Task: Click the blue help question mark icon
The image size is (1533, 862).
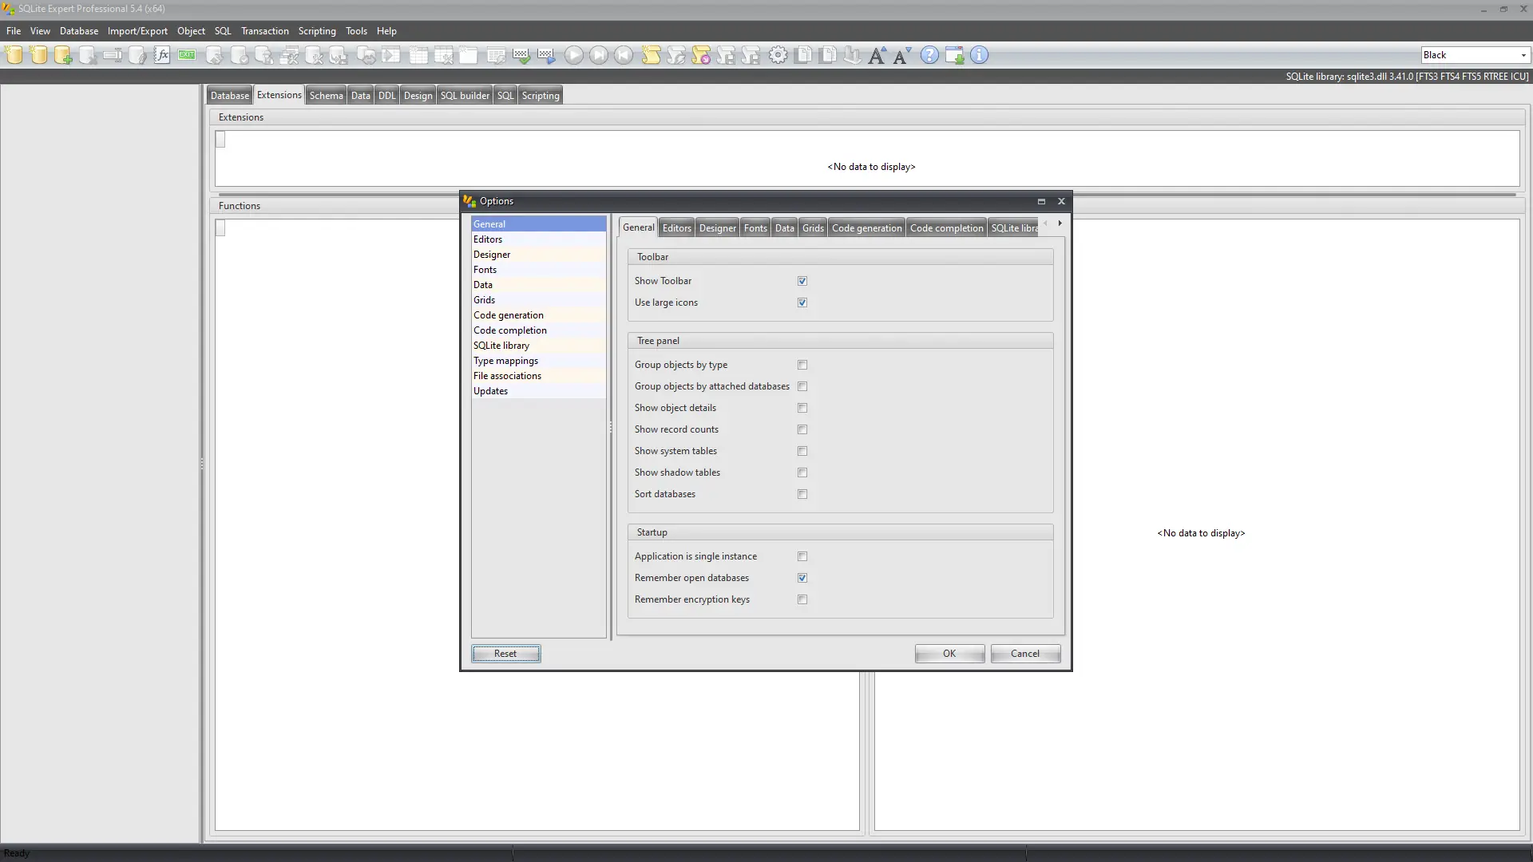Action: click(929, 55)
